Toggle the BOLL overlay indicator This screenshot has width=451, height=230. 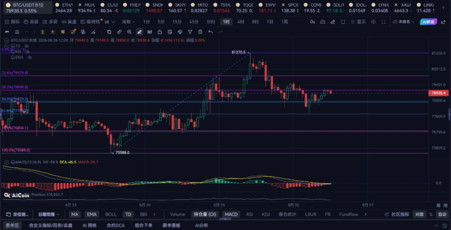click(x=111, y=214)
